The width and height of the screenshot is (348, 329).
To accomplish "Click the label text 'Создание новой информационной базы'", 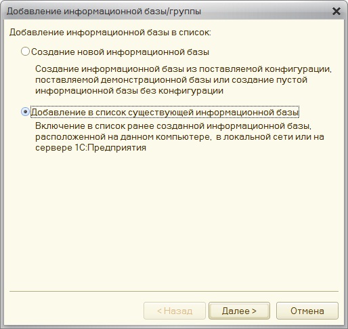I will pos(120,52).
